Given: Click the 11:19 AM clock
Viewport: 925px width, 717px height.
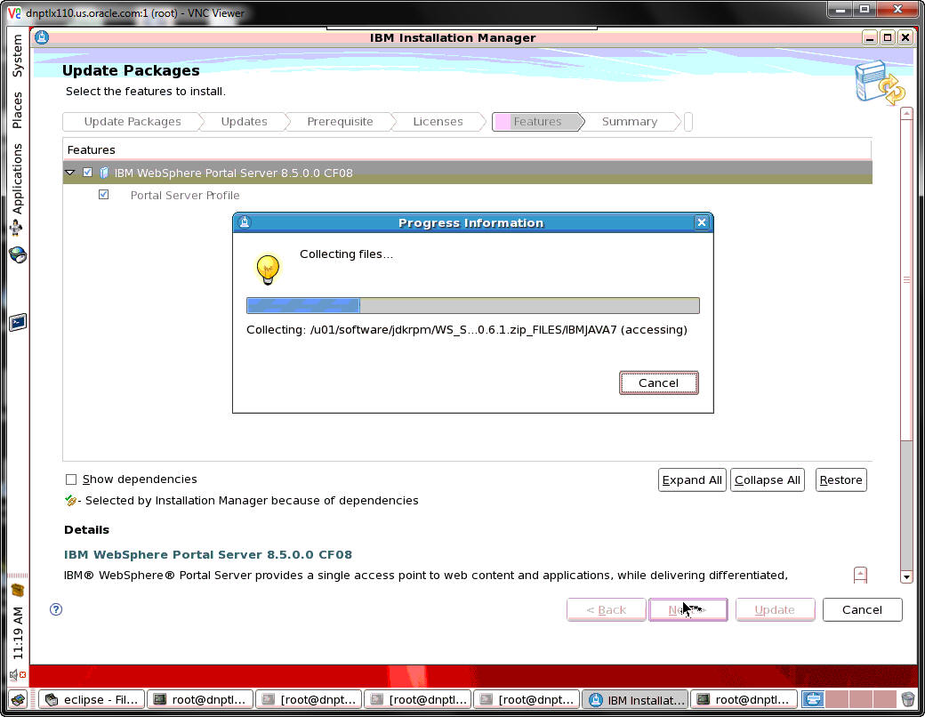Looking at the screenshot, I should point(18,633).
